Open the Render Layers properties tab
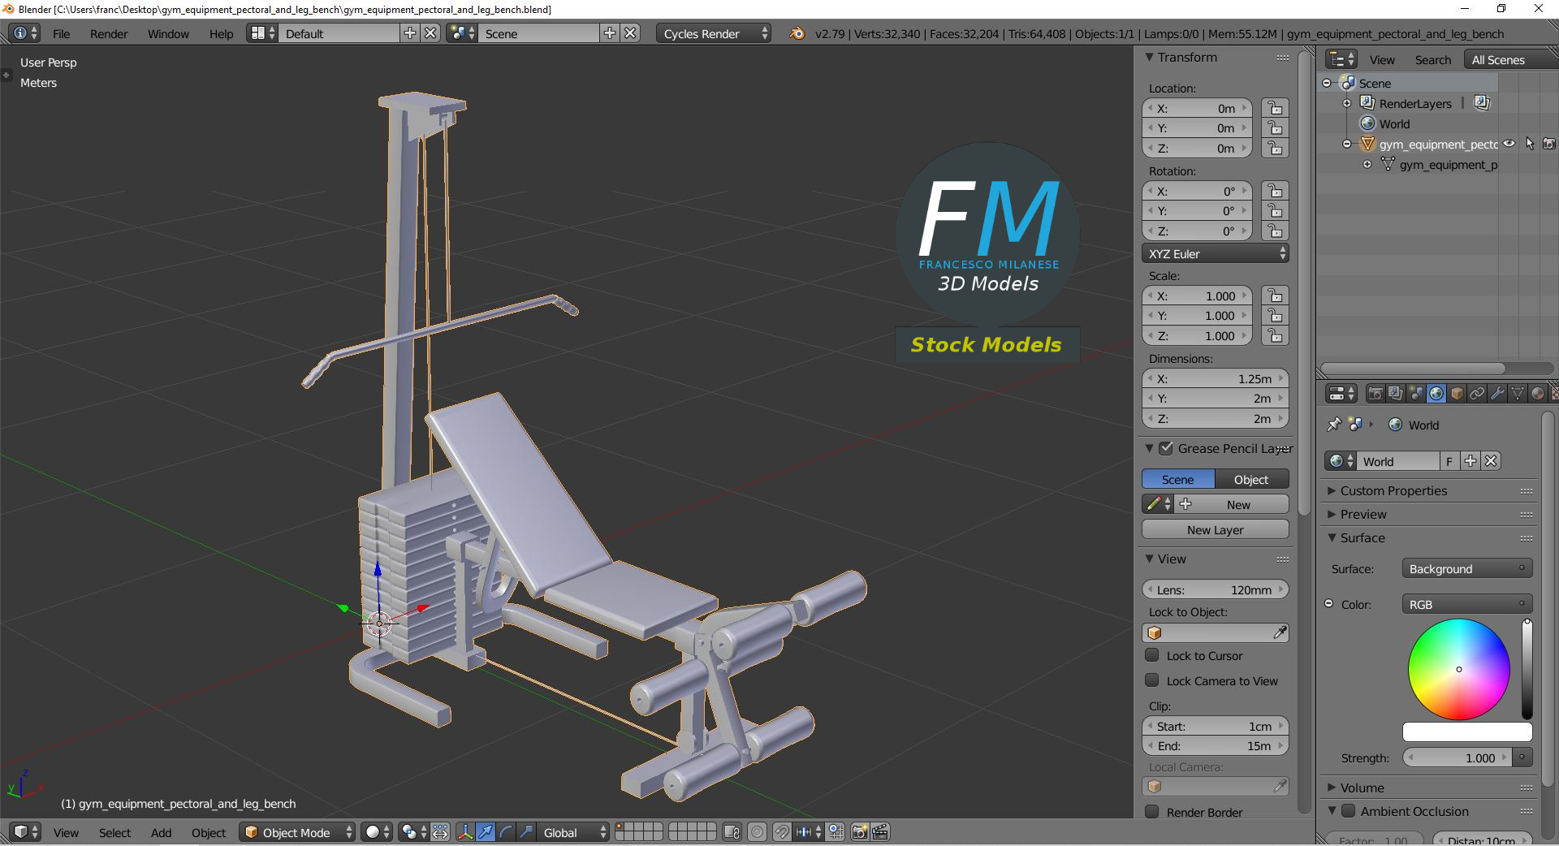 tap(1396, 394)
